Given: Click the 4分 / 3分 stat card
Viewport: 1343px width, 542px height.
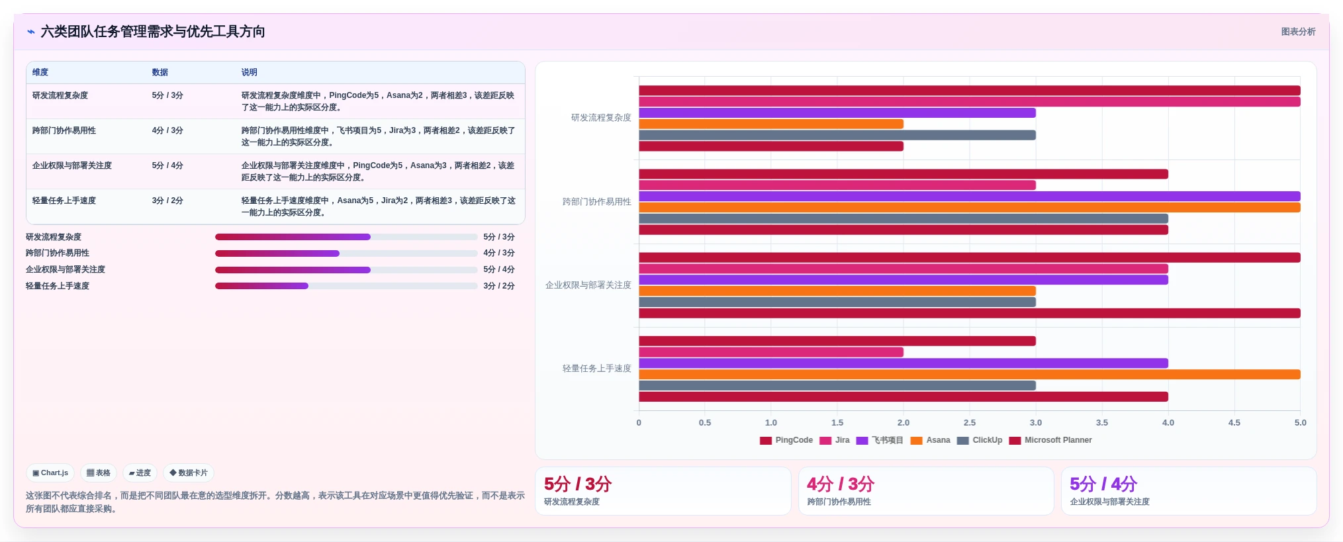Looking at the screenshot, I should (x=926, y=491).
